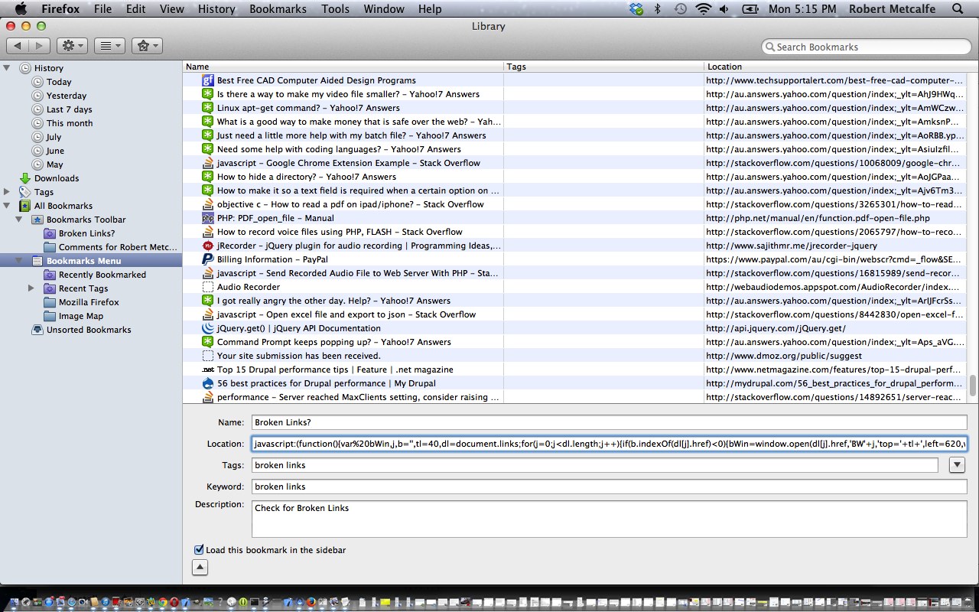This screenshot has height=612, width=979.
Task: Open the Wi-Fi status menu icon
Action: pos(703,9)
